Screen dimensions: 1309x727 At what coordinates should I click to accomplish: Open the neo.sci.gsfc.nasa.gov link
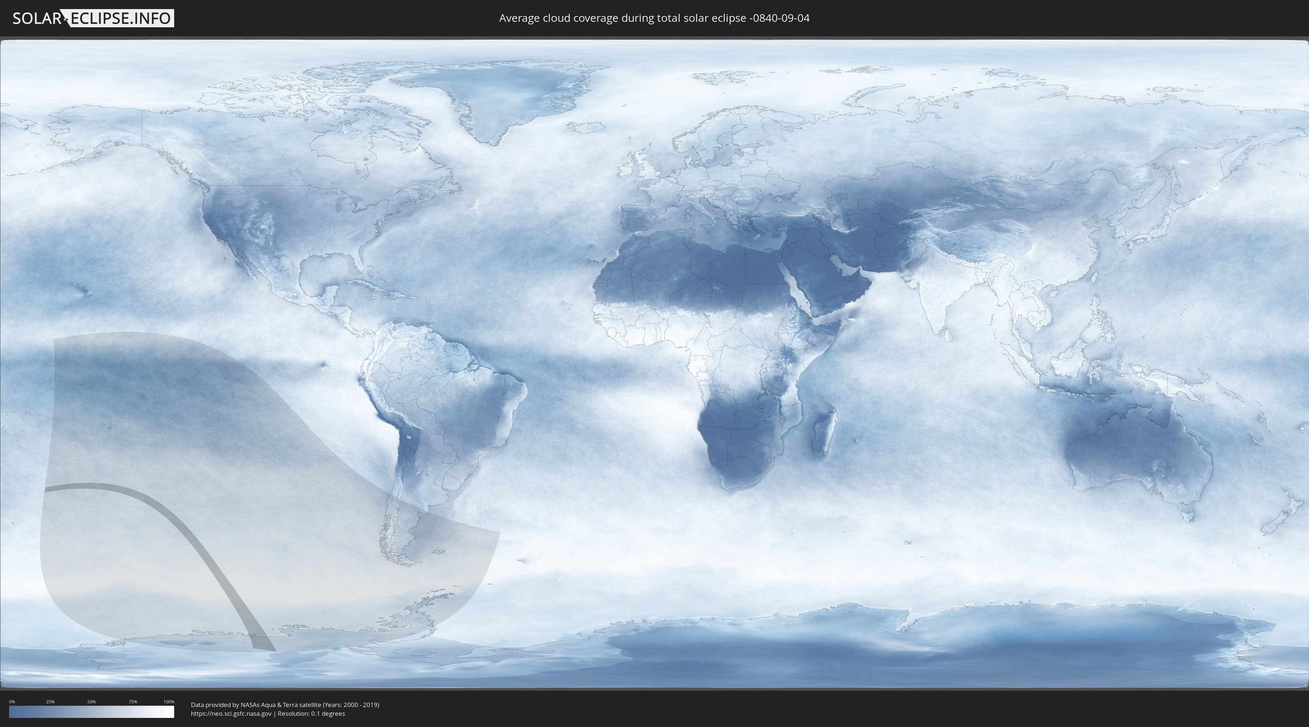coord(231,713)
